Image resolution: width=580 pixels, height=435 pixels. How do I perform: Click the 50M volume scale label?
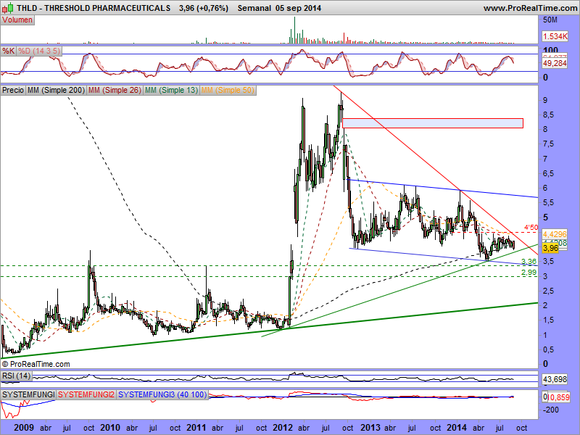point(550,20)
